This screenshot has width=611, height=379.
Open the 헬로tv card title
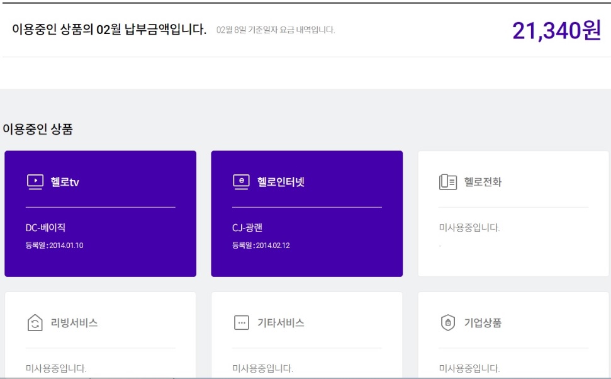pos(65,182)
